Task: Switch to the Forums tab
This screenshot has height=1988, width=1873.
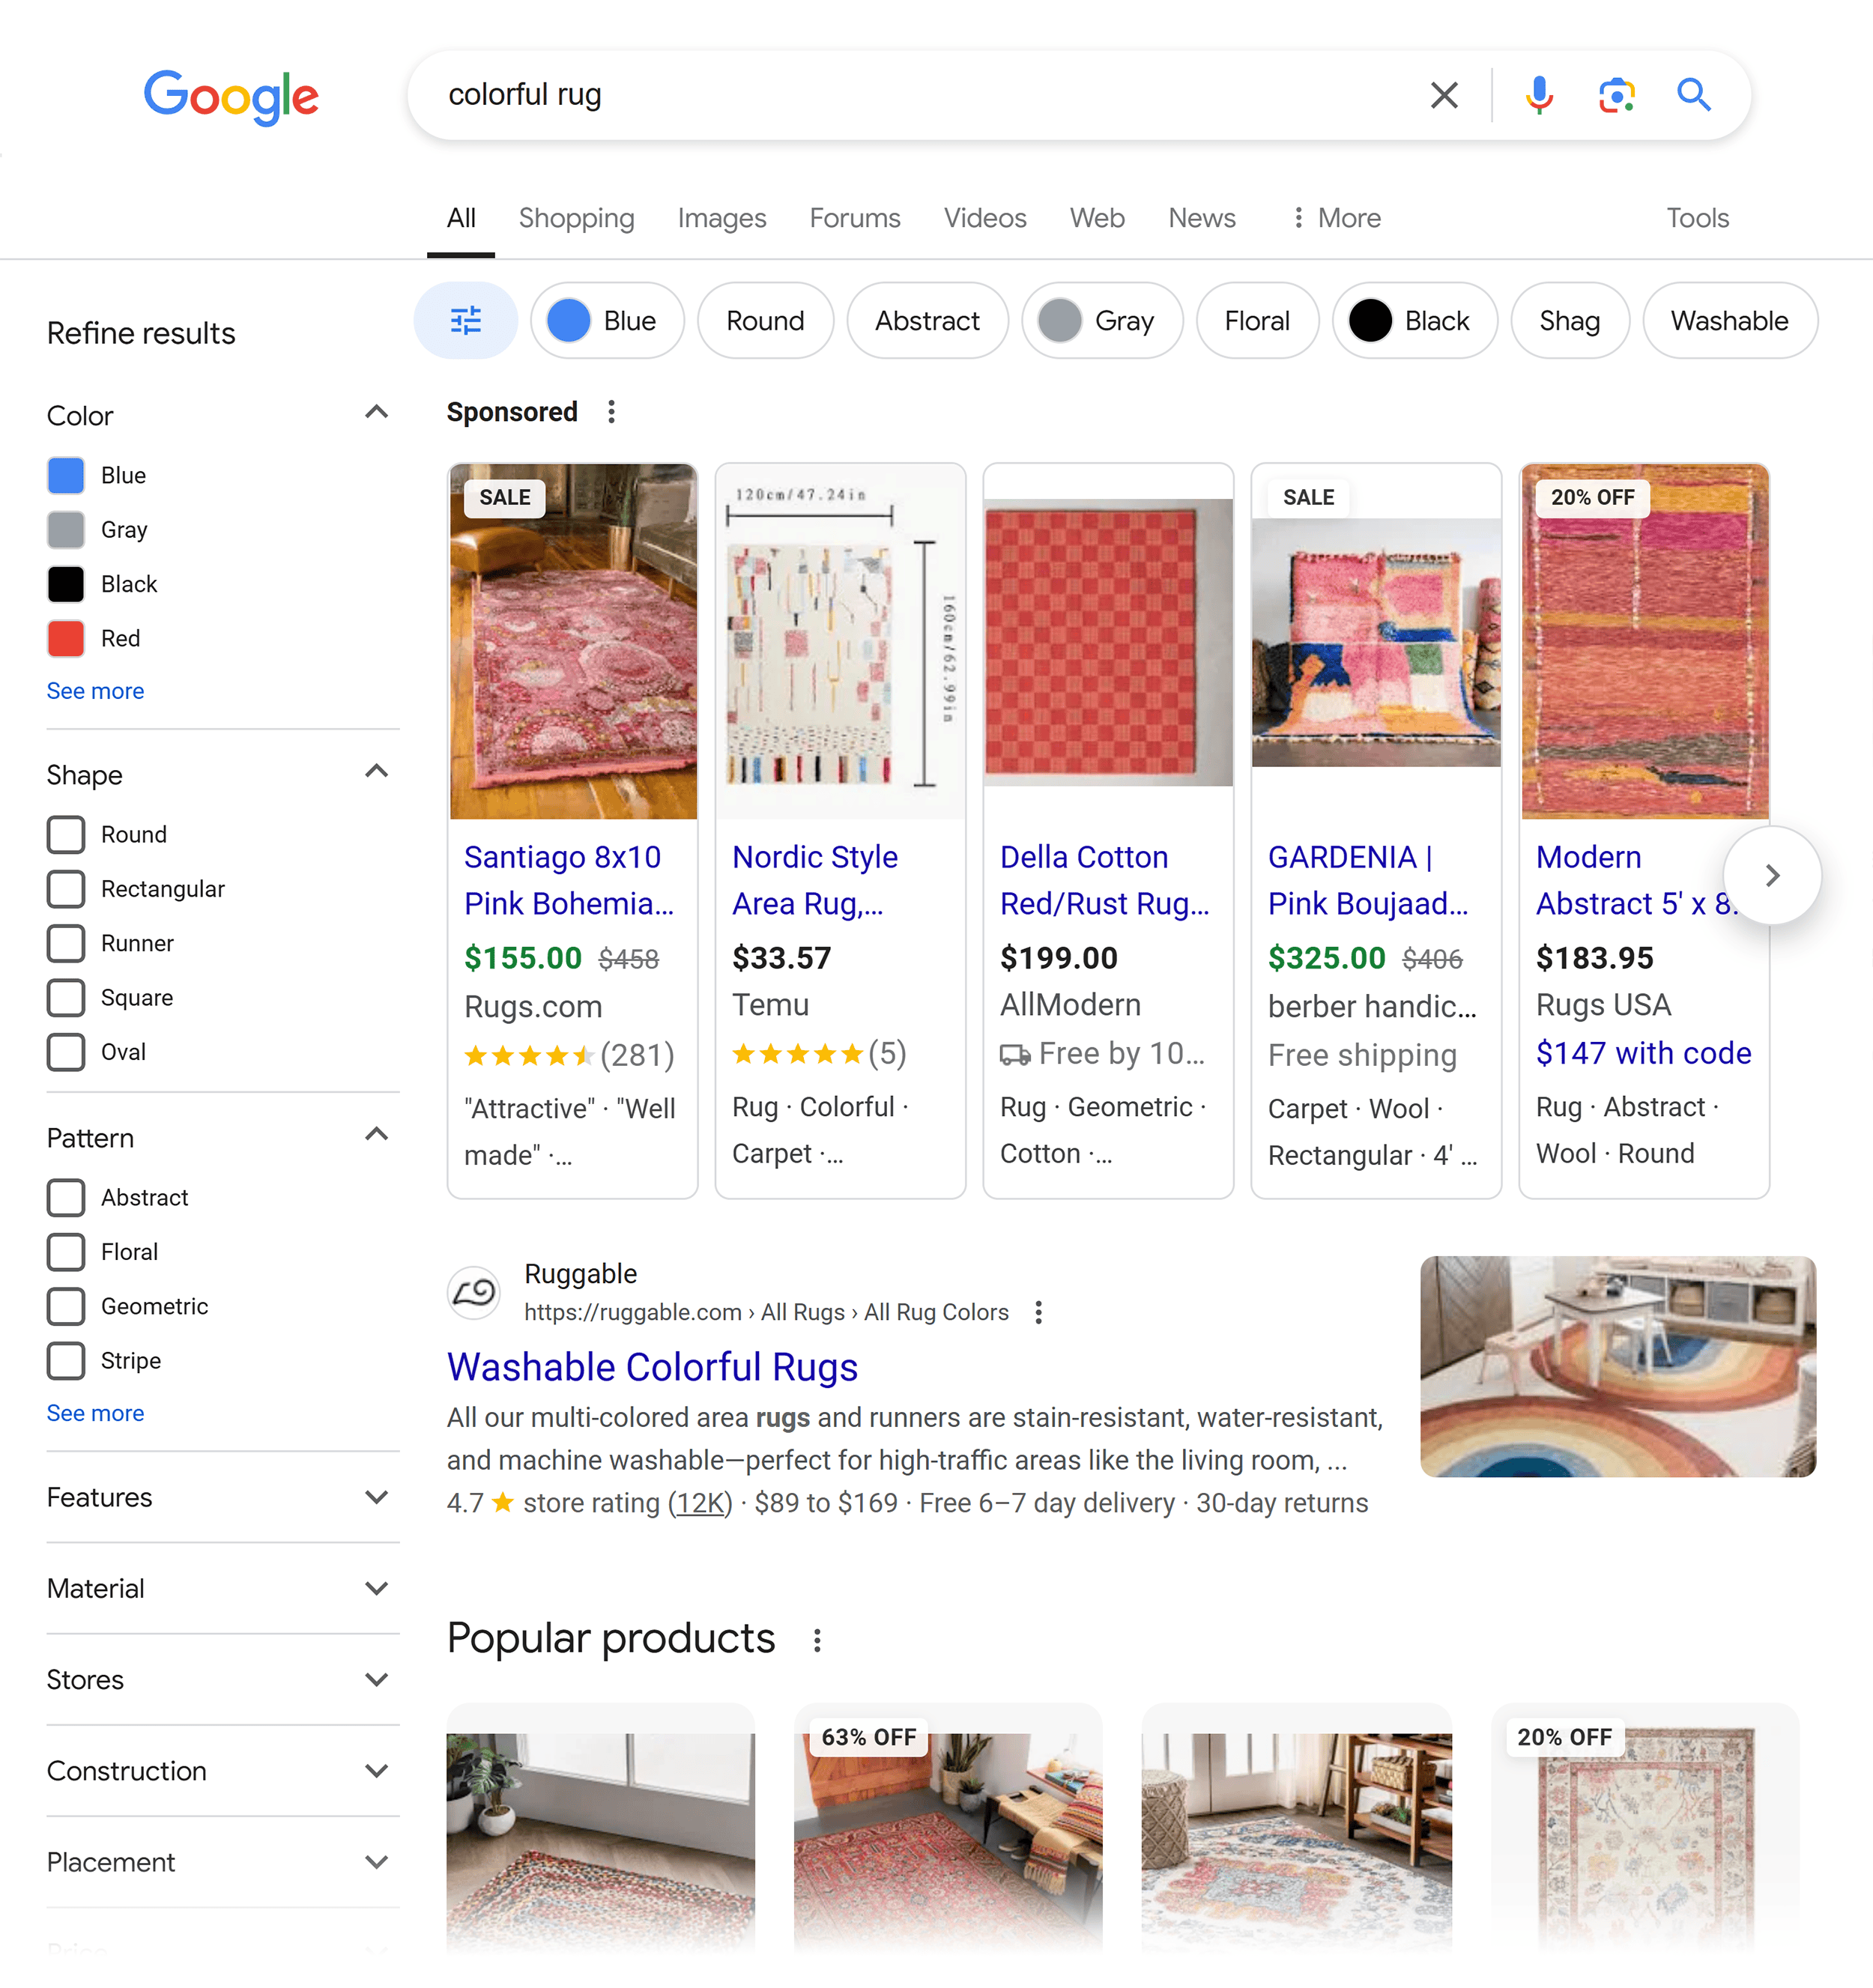Action: coord(855,218)
